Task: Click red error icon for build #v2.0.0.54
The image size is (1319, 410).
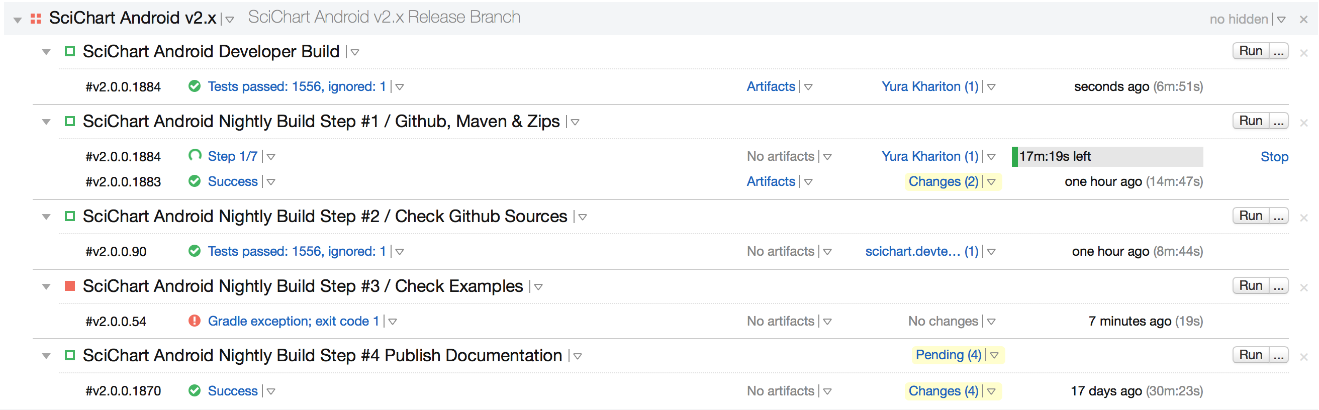Action: (x=195, y=321)
